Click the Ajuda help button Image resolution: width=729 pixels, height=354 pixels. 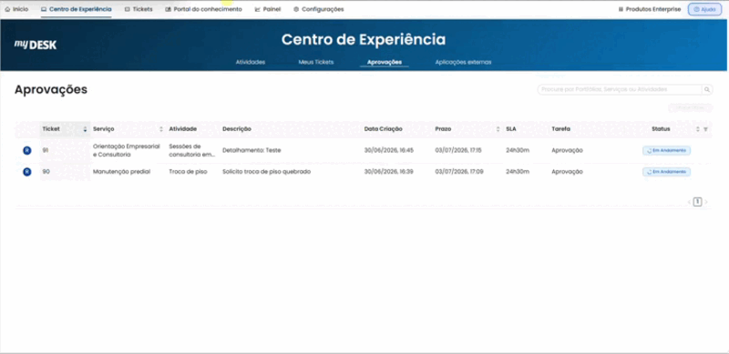click(x=704, y=9)
